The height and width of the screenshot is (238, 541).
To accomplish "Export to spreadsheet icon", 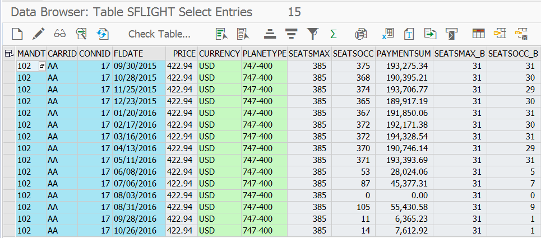I will [387, 34].
